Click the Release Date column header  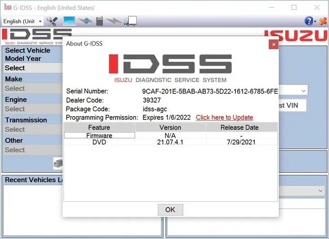coord(242,127)
